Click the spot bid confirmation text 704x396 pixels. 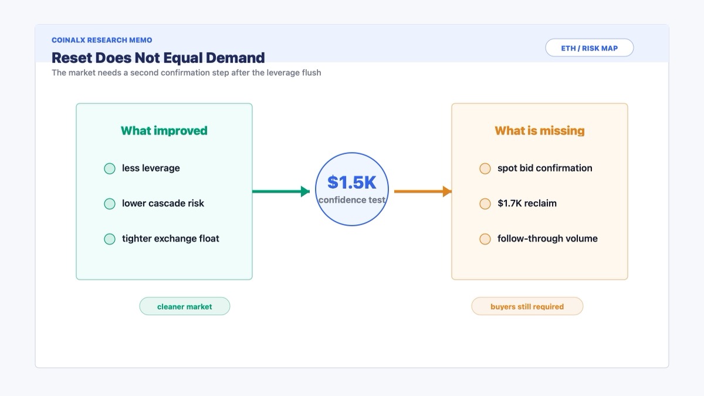[545, 168]
